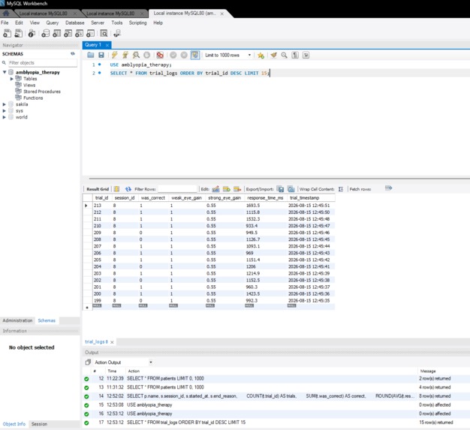This screenshot has height=430, width=470.
Task: Execute statement under cursor icon
Action: (x=125, y=55)
